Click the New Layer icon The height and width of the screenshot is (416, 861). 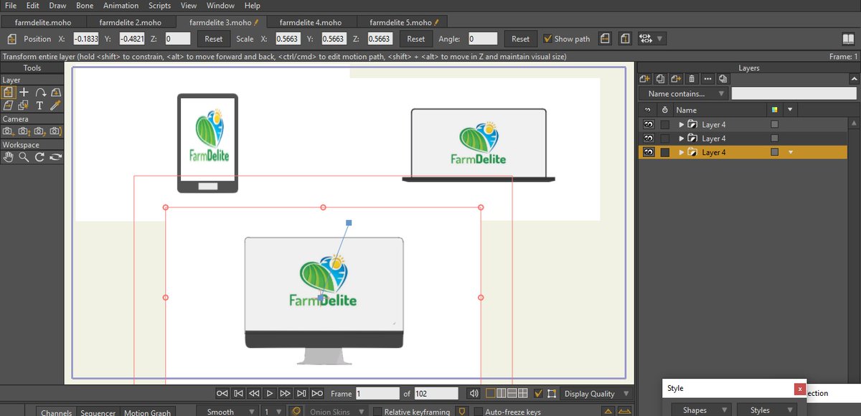coord(644,79)
